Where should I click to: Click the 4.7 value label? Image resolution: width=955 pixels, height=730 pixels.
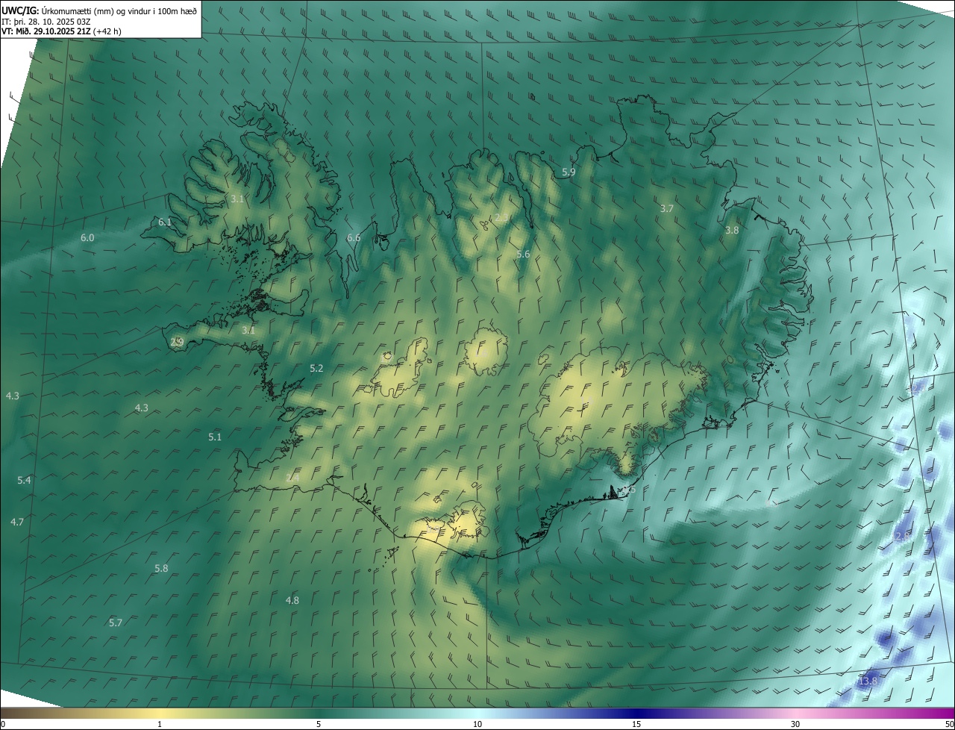click(17, 522)
